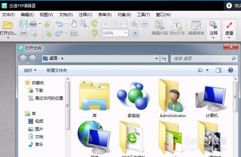Open the 编辑(E) menu
This screenshot has height=157, width=241.
pyautogui.click(x=27, y=15)
